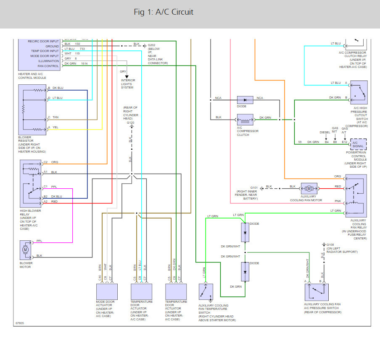The width and height of the screenshot is (380, 338).
Task: Click the circuit number "1614"
Action: pos(84,64)
